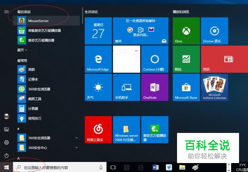Open 使用技巧 Tips app
This screenshot has height=172, width=248.
[x=47, y=118]
